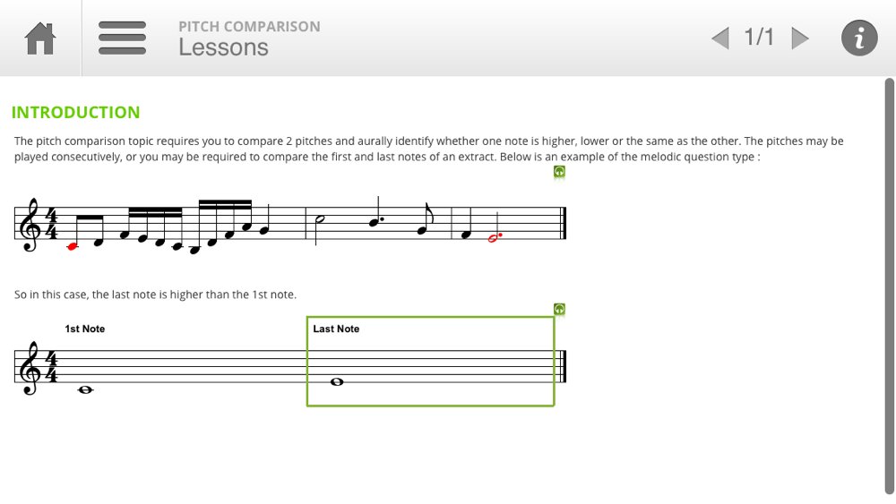Click the "1st Note" label
The image size is (896, 504).
click(x=84, y=329)
